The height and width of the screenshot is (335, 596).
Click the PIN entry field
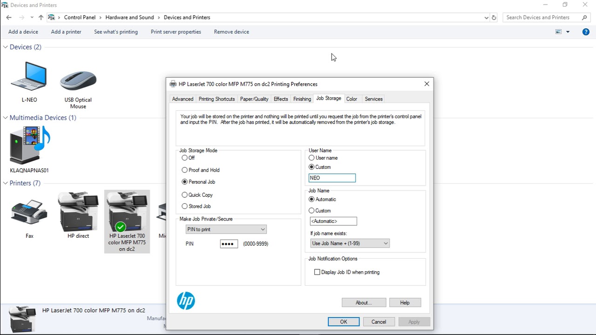click(x=229, y=244)
